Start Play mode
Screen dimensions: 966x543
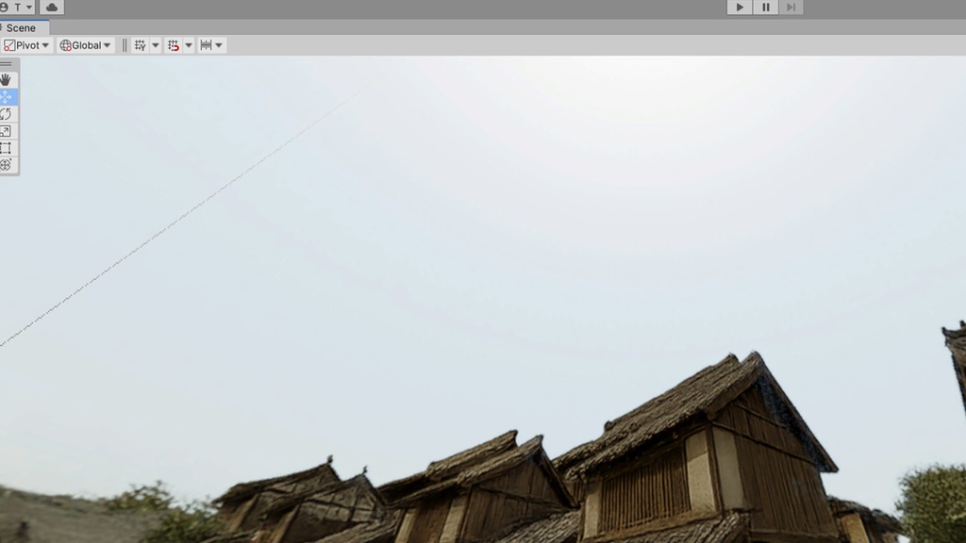click(740, 8)
